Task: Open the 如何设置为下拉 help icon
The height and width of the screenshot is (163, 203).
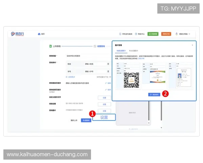Action: coord(110,77)
